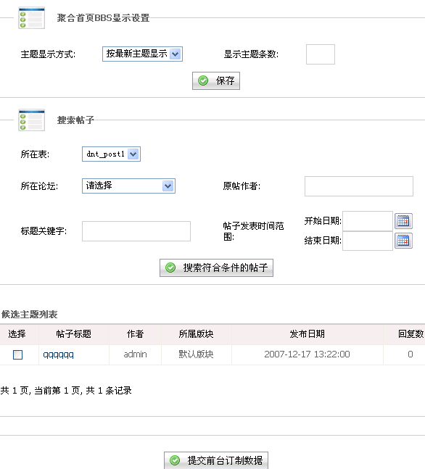Click green check icon on 保存 button
This screenshot has height=469, width=425.
[x=203, y=80]
